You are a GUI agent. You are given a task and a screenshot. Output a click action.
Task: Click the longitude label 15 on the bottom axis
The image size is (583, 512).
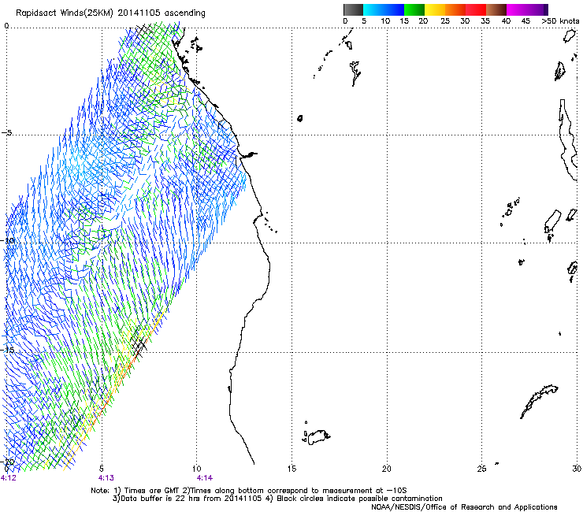tap(291, 469)
